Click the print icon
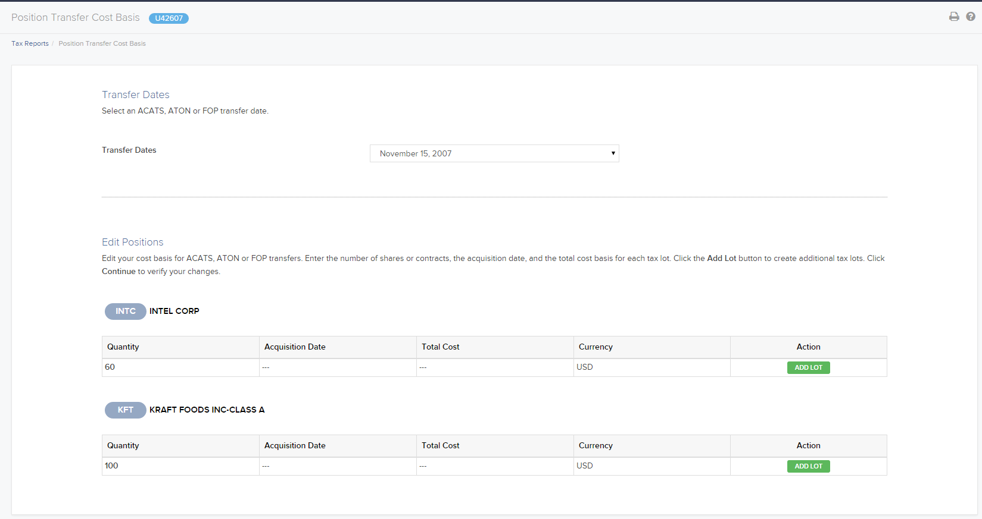This screenshot has height=519, width=982. [954, 17]
